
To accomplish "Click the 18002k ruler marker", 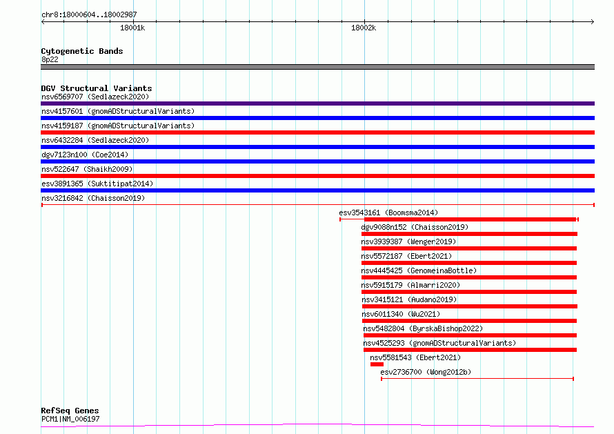I will [364, 28].
